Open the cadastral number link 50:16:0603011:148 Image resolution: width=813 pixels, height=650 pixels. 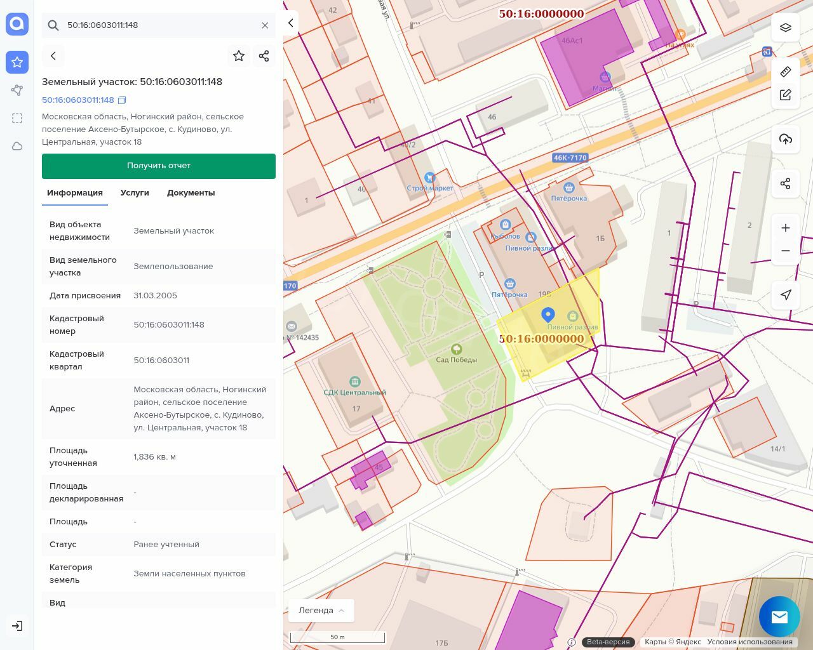point(78,100)
